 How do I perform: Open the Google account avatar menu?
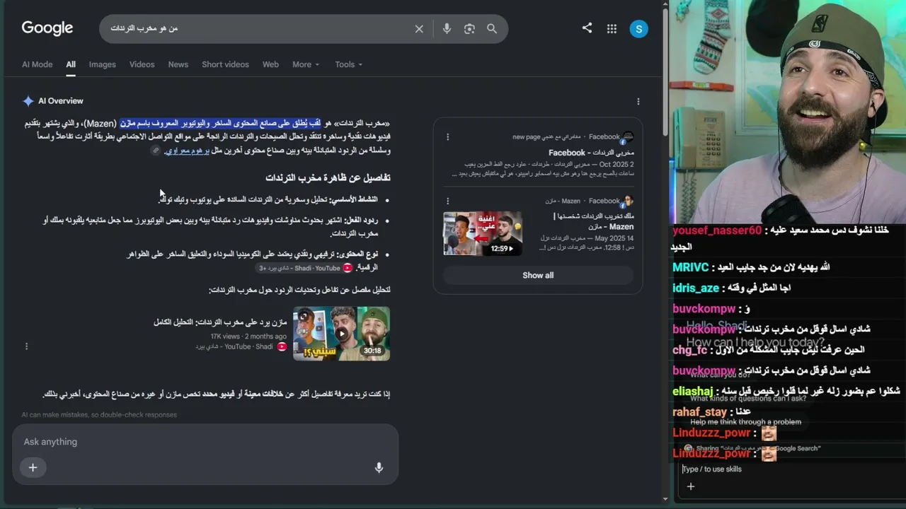pyautogui.click(x=638, y=29)
